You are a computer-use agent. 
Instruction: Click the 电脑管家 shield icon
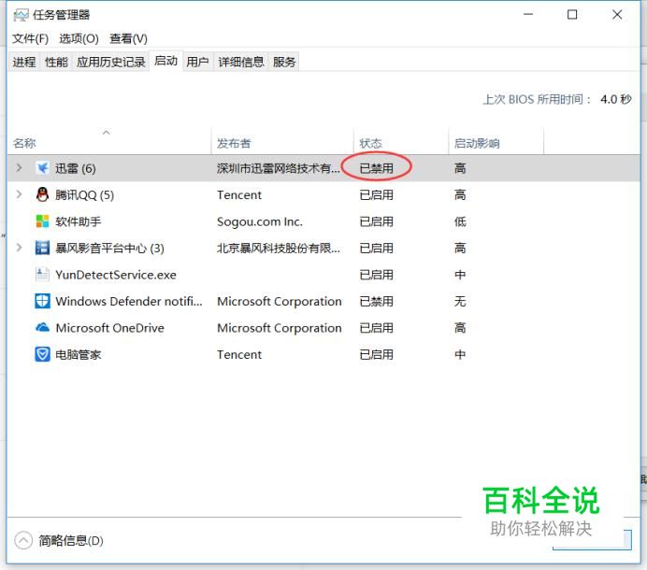pos(42,354)
